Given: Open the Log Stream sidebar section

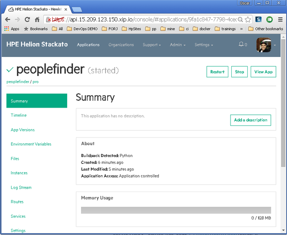Looking at the screenshot, I should pos(21,187).
